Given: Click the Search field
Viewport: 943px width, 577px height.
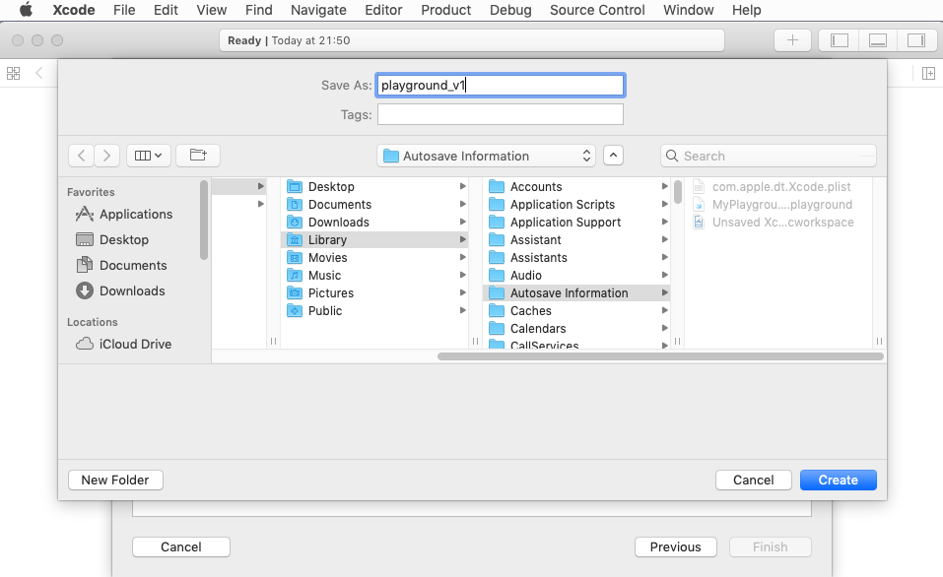Looking at the screenshot, I should click(768, 156).
